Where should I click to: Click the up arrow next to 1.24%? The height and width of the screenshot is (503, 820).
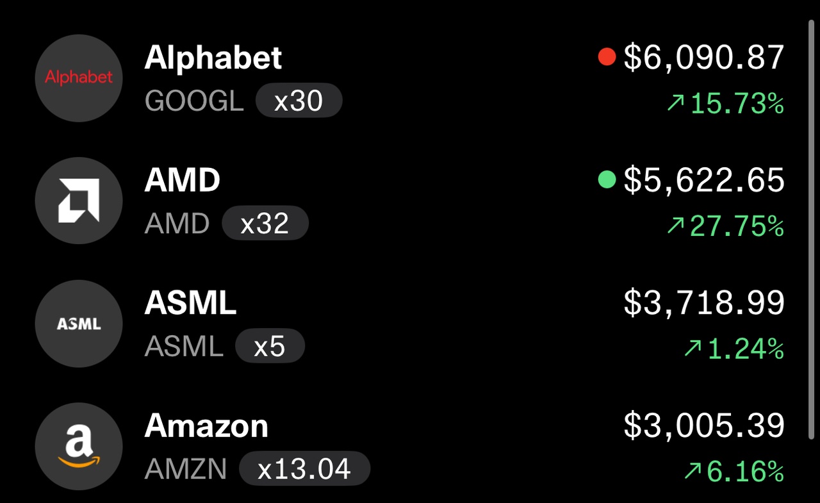click(x=693, y=349)
